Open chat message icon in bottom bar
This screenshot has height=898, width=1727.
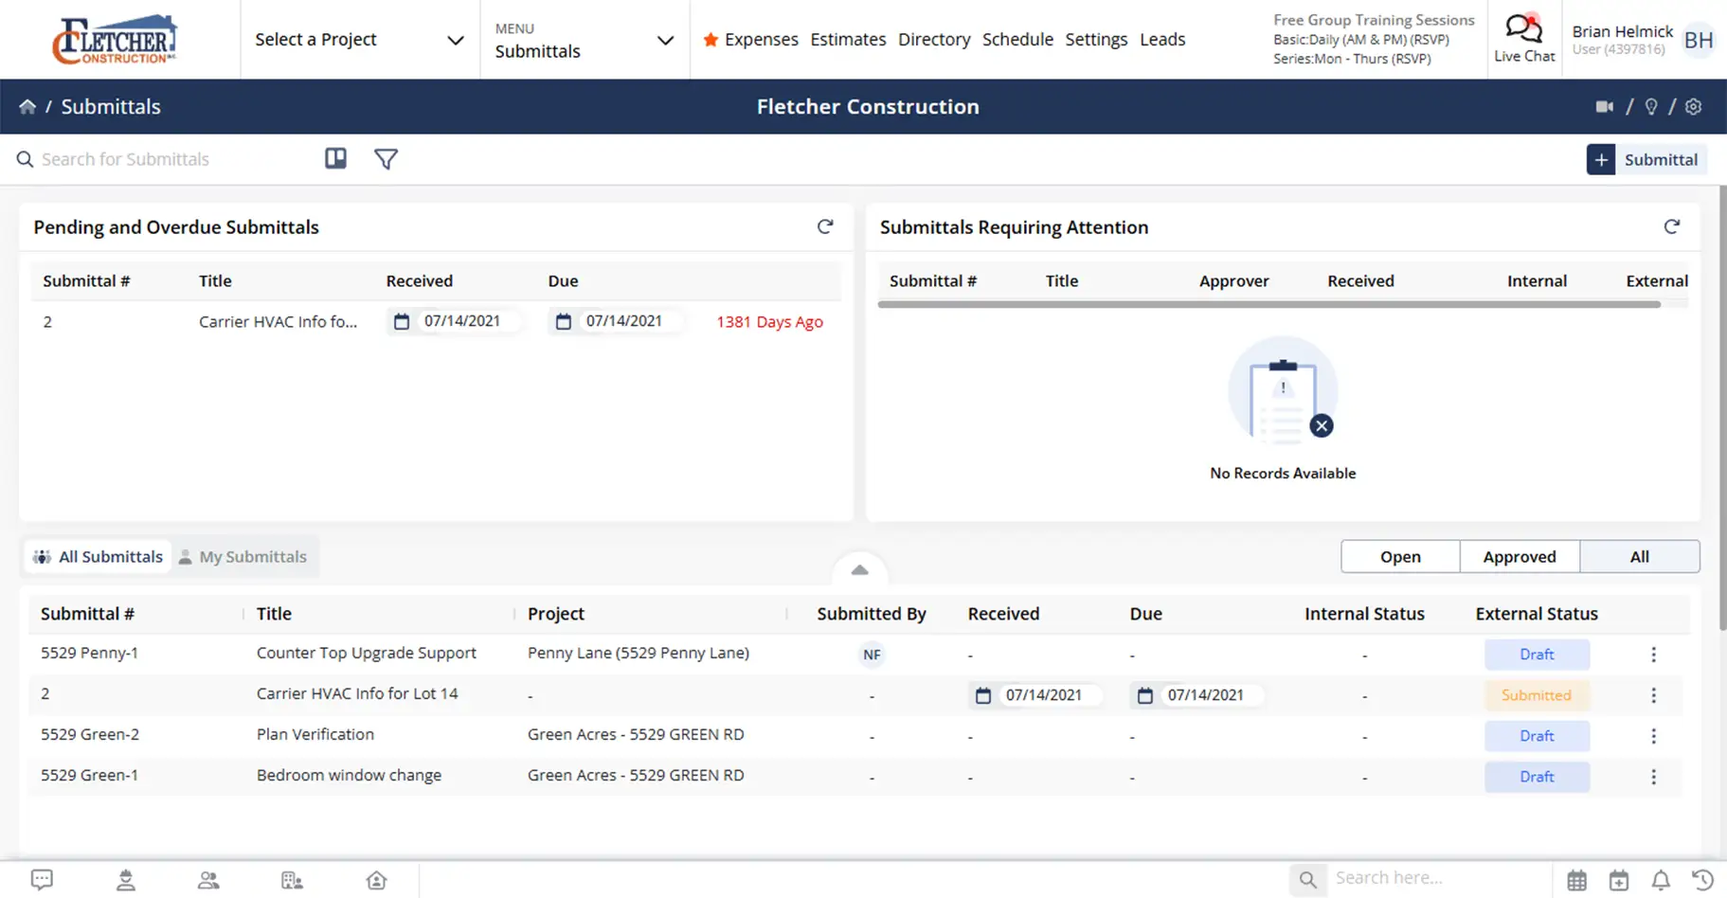42,880
